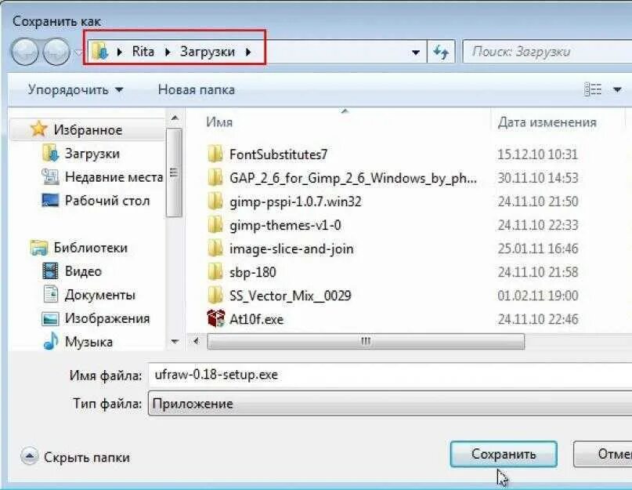This screenshot has width=632, height=490.
Task: Click the Новая папка button
Action: (x=197, y=89)
